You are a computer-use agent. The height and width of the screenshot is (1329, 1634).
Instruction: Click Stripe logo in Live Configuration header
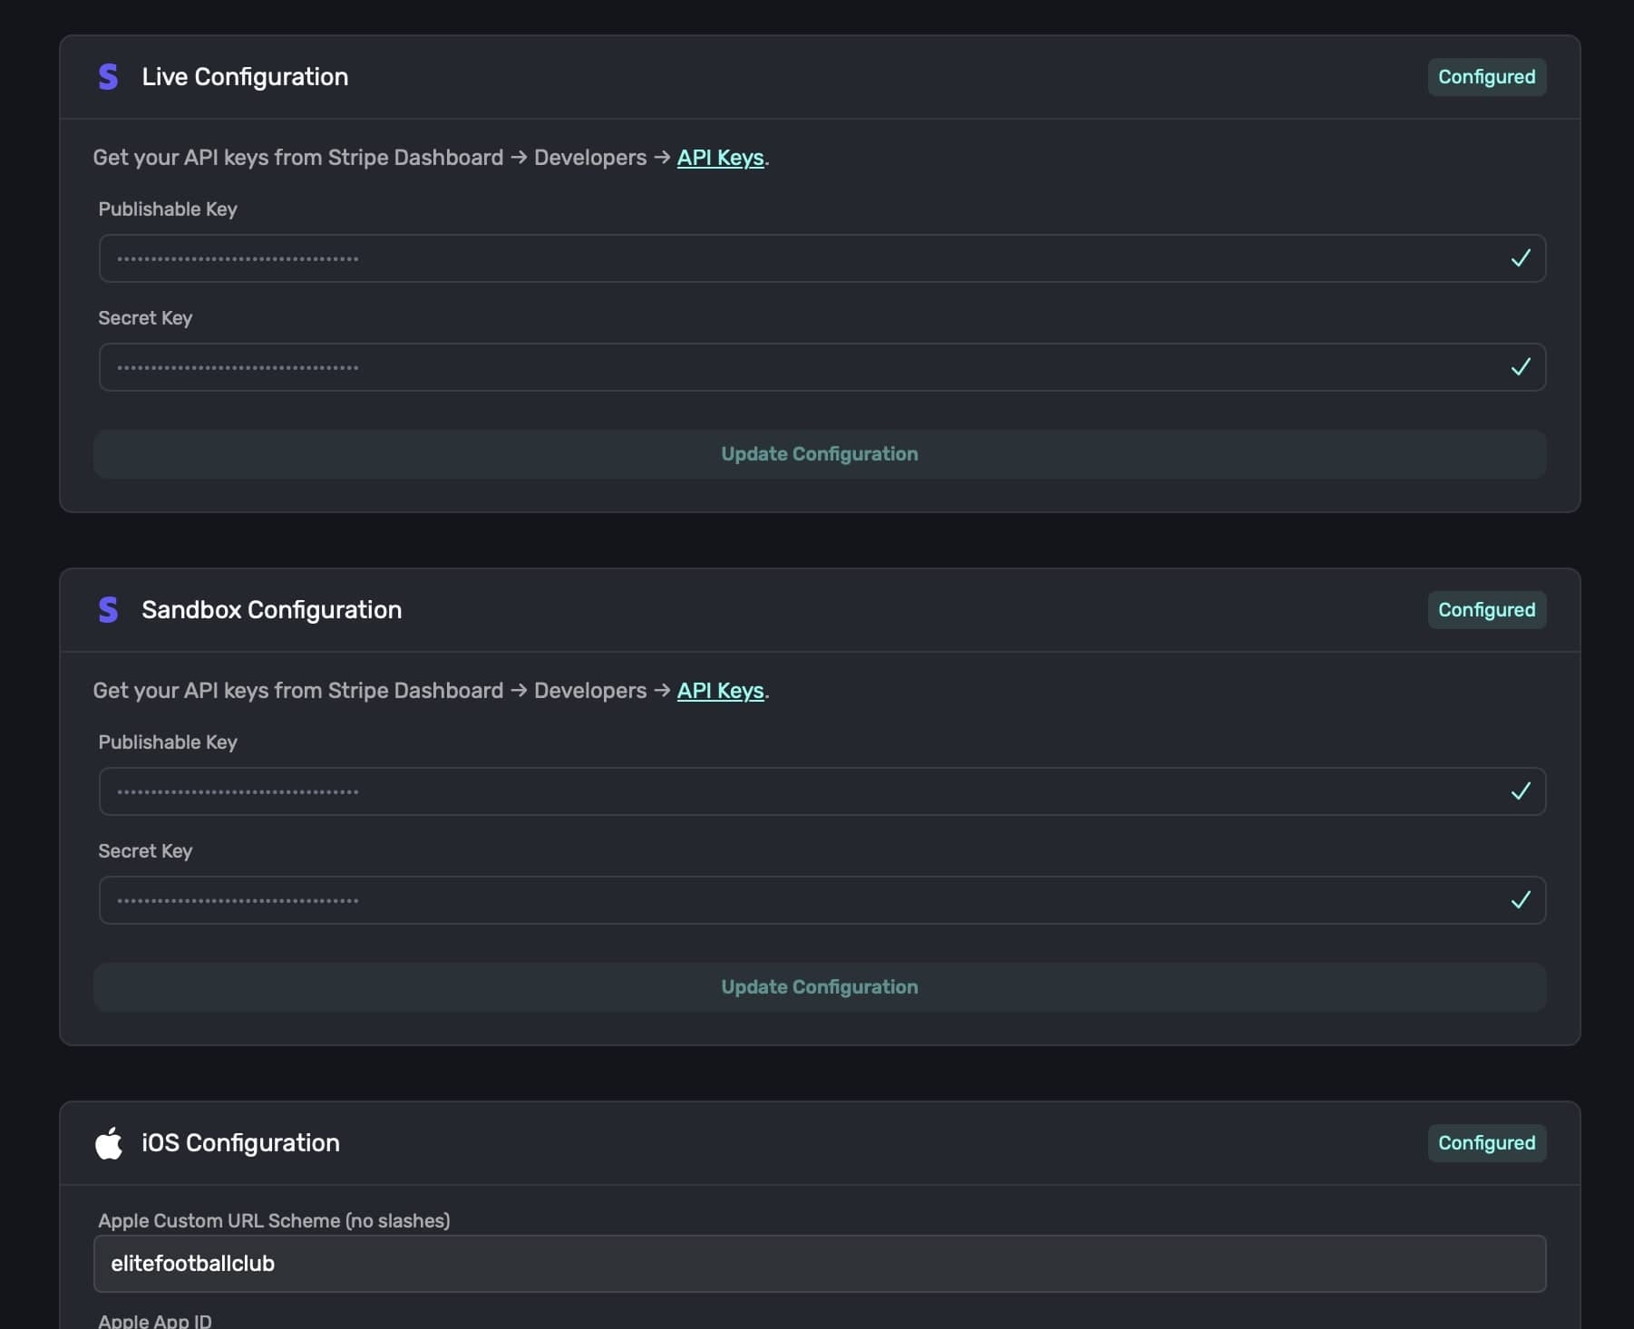(x=108, y=77)
